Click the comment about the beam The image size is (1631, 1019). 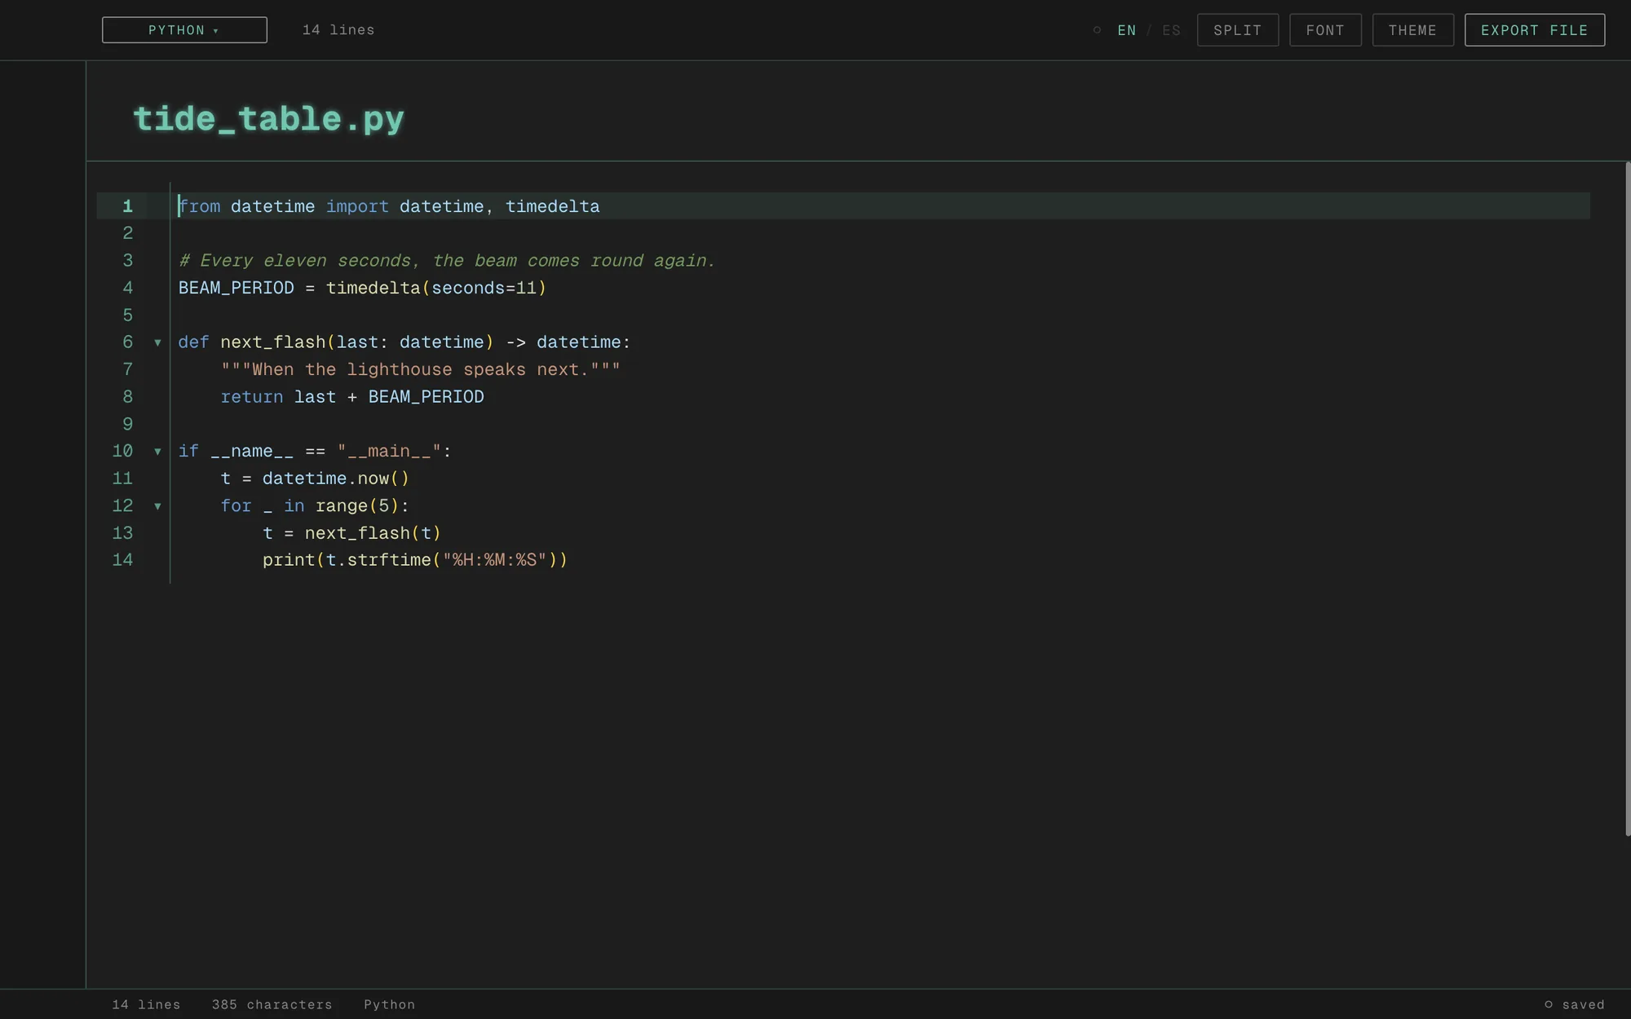tap(447, 261)
